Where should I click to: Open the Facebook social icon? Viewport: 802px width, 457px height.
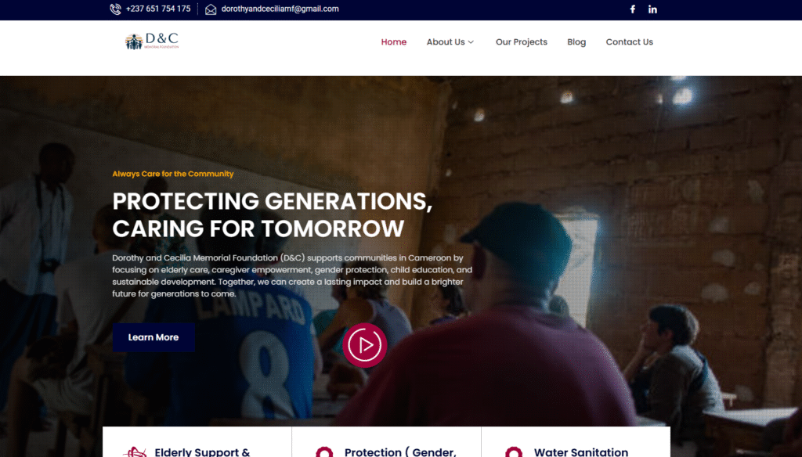point(633,9)
